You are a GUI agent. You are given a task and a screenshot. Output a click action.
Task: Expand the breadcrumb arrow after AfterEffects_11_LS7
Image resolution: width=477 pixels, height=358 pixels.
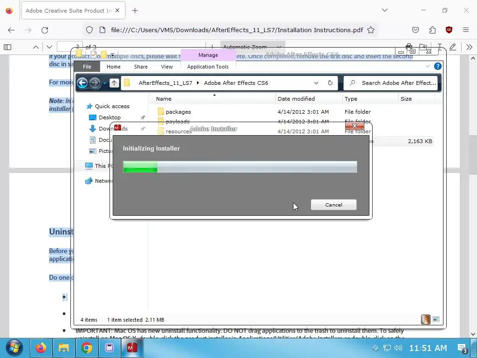point(198,83)
